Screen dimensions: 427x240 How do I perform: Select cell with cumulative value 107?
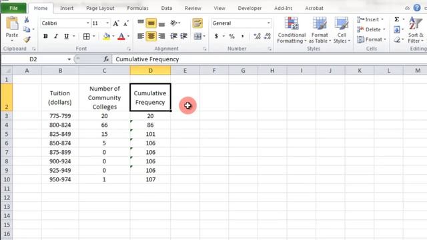[150, 179]
